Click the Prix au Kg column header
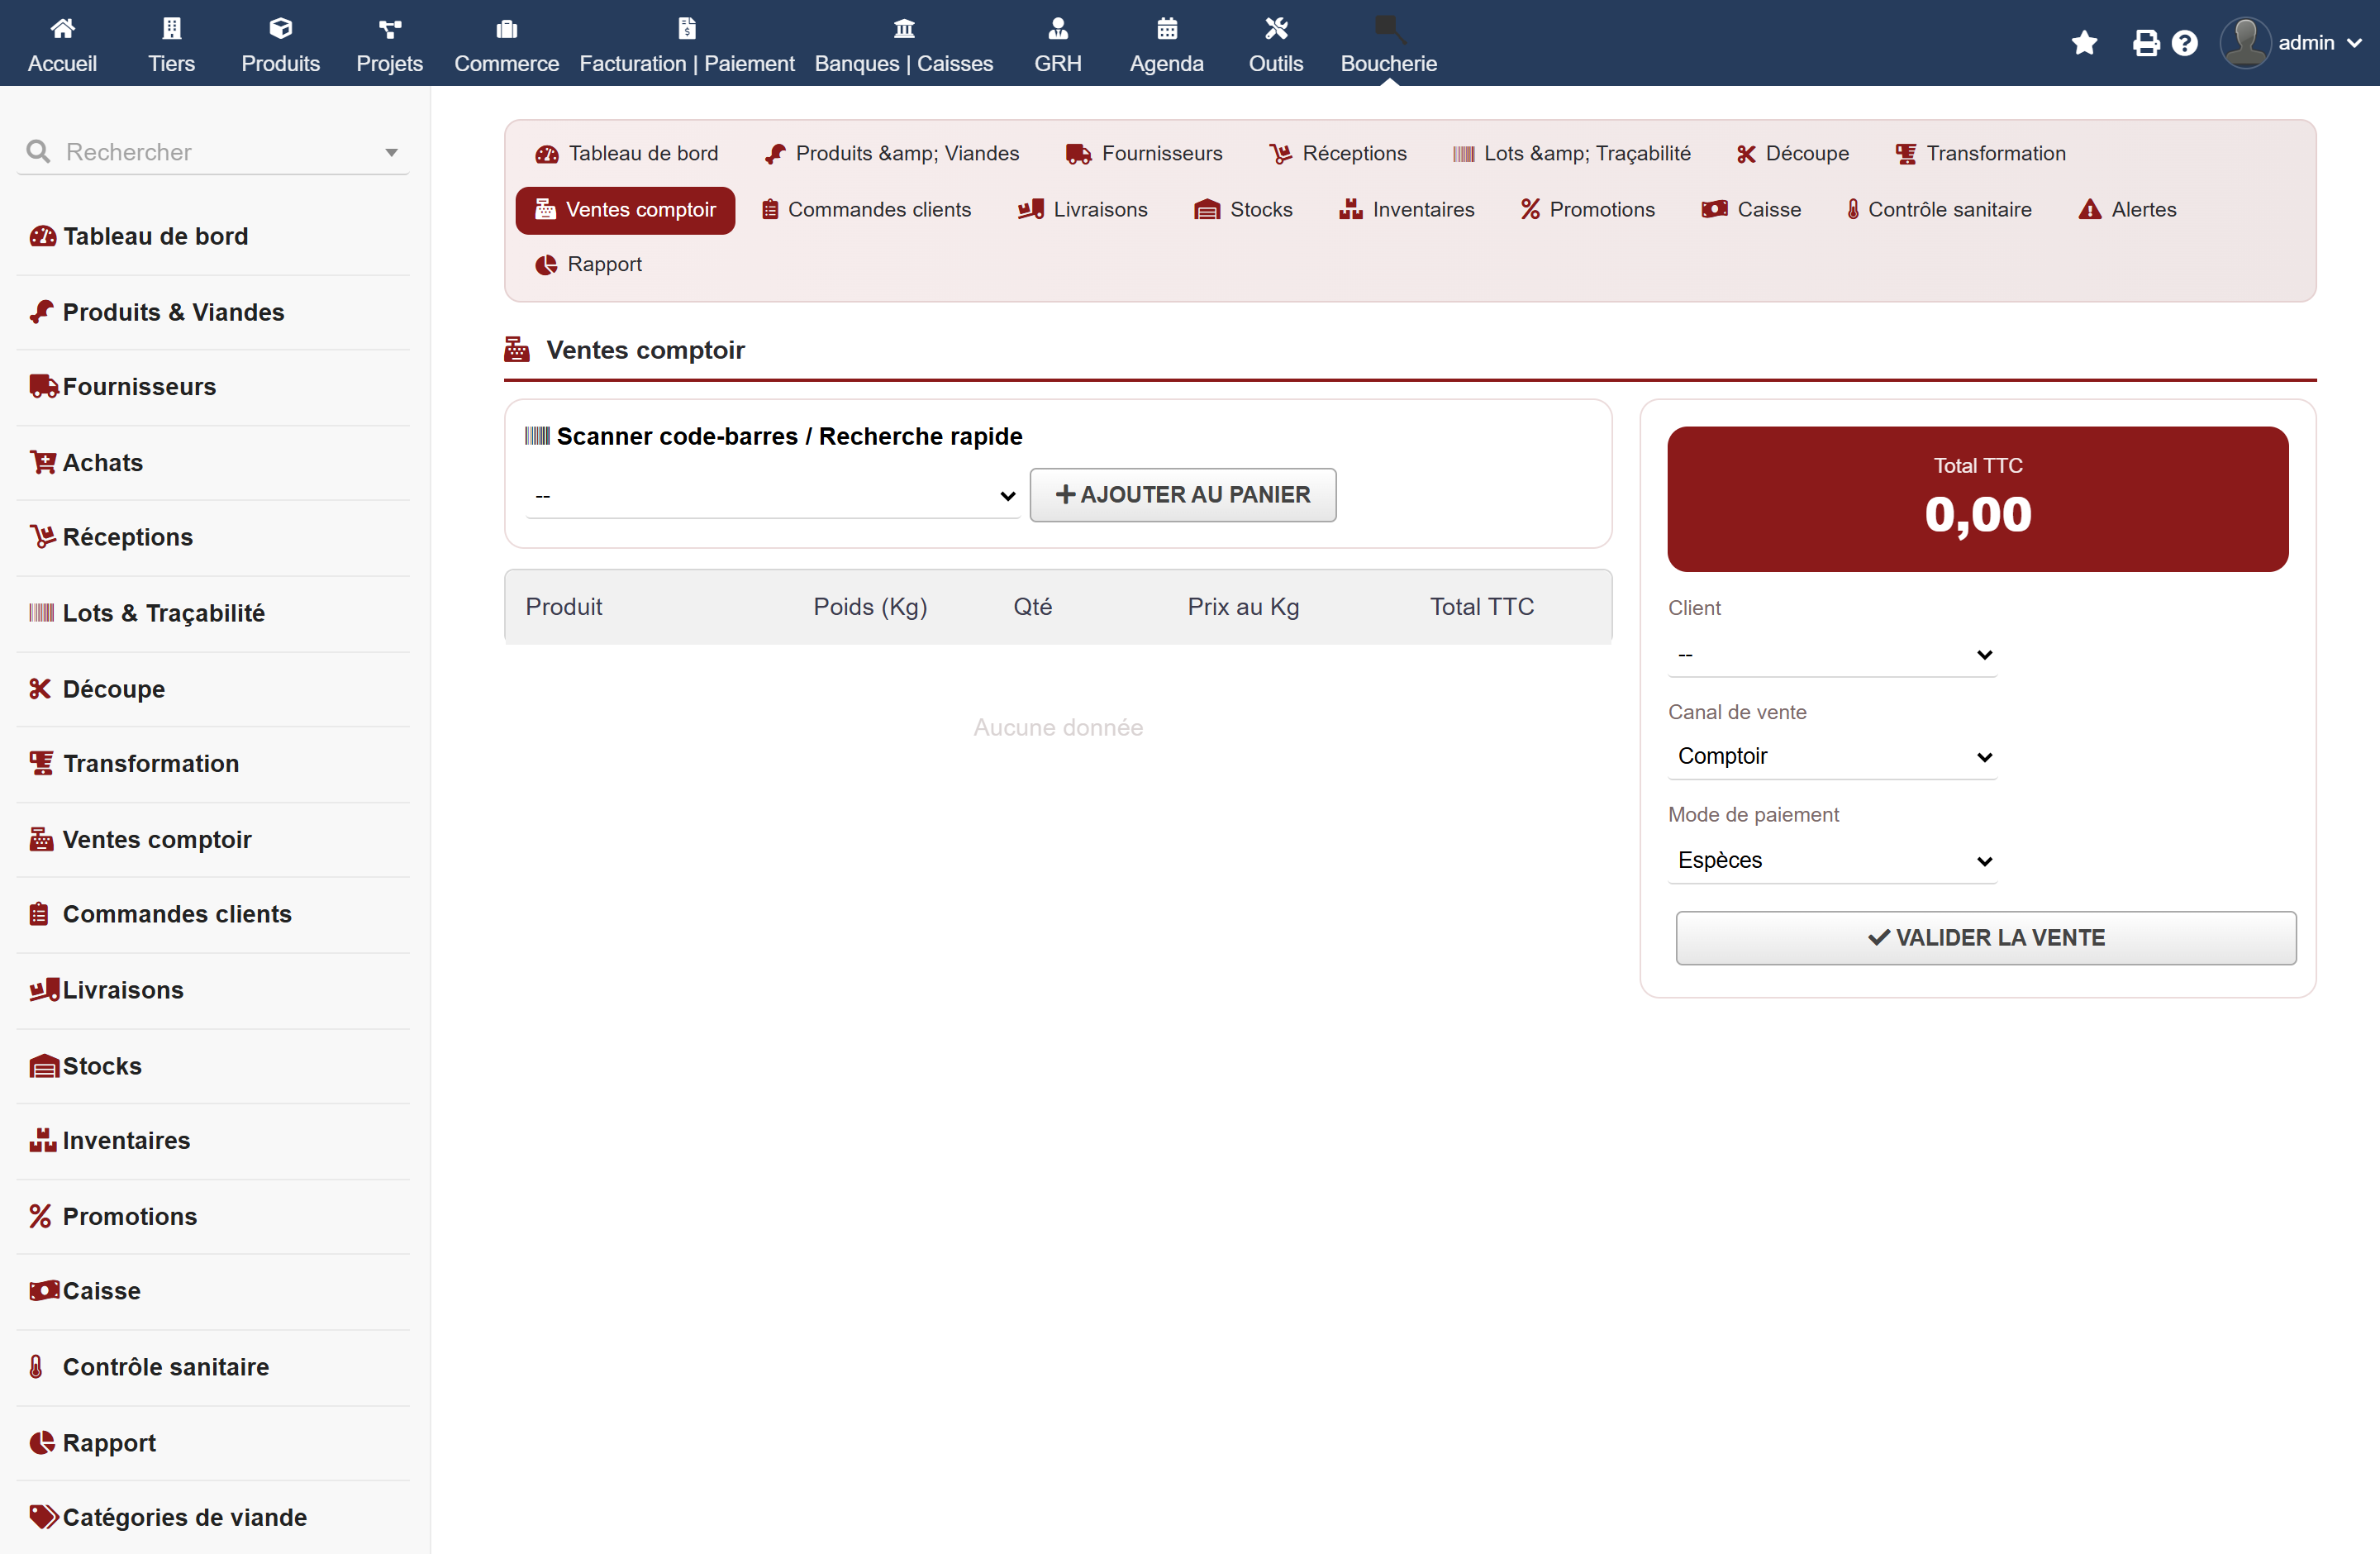2380x1554 pixels. coord(1243,606)
